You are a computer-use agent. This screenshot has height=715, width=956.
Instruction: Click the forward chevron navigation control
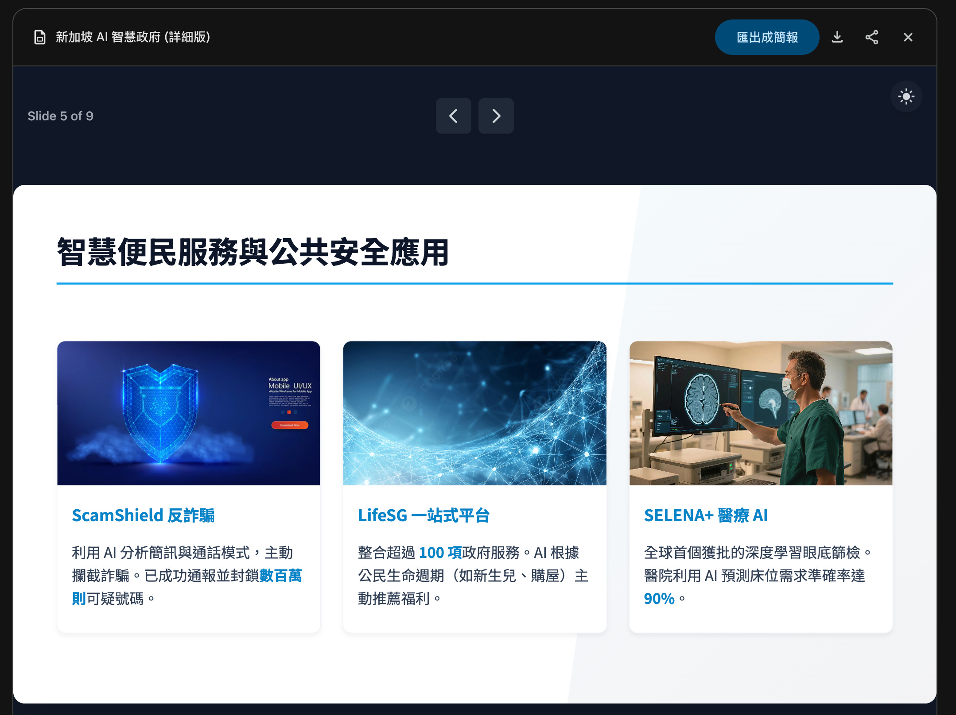tap(496, 116)
